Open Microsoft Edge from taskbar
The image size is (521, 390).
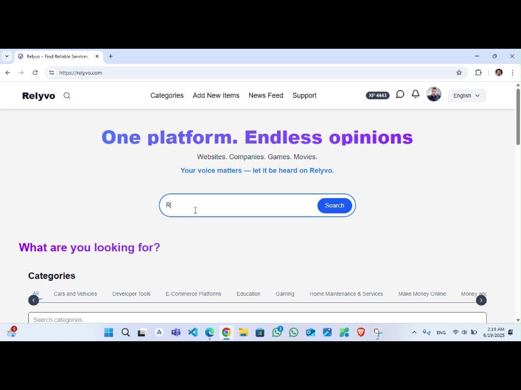pyautogui.click(x=209, y=332)
